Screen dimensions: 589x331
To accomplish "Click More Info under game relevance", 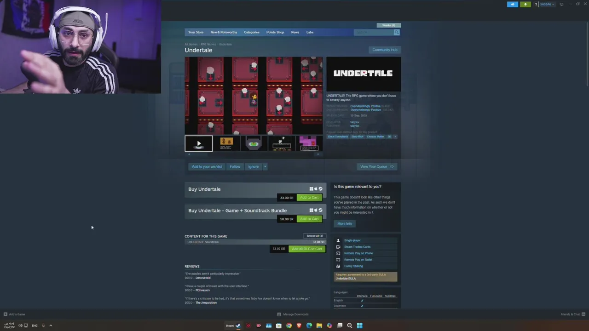I will point(345,223).
